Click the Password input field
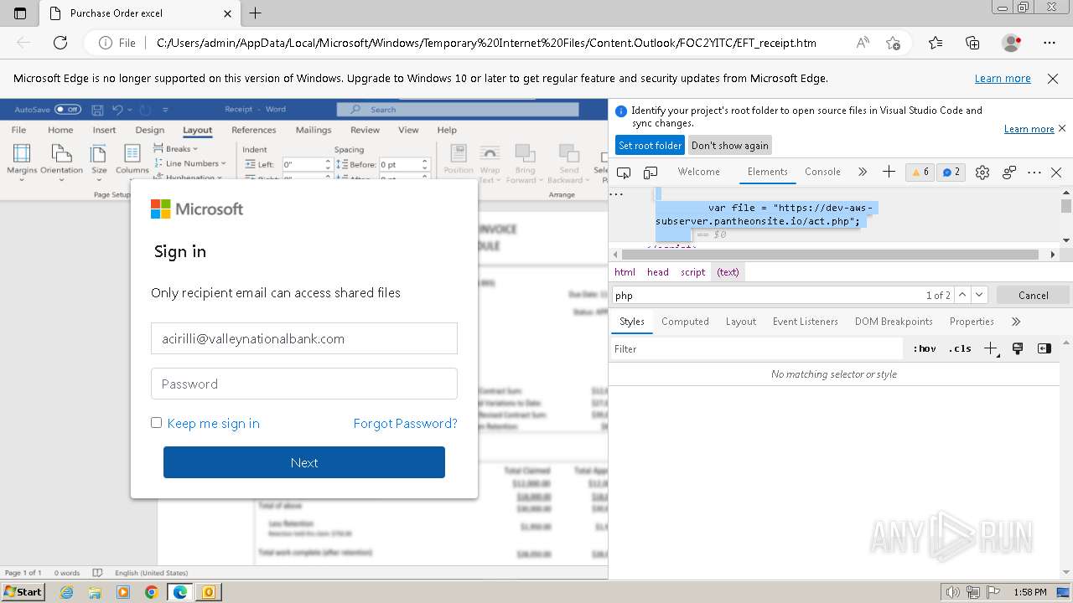Screen dimensions: 1073x603 (x=304, y=384)
